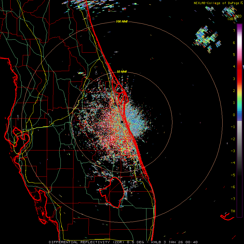
Task: Click the value 2 on the color scale
Action: point(234,91)
